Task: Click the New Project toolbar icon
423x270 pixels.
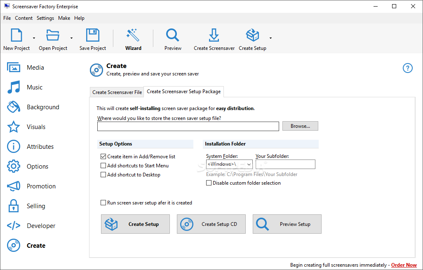Action: 16,35
